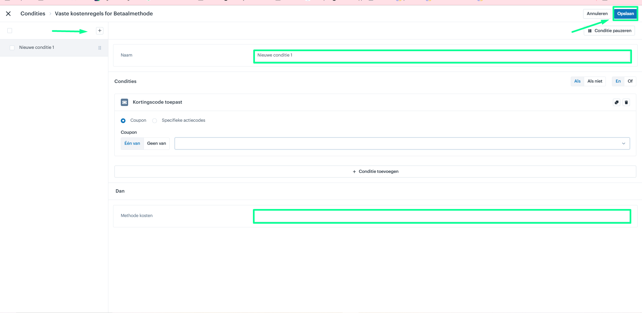Set the condition logic to Of
Image resolution: width=642 pixels, height=313 pixels.
[630, 81]
